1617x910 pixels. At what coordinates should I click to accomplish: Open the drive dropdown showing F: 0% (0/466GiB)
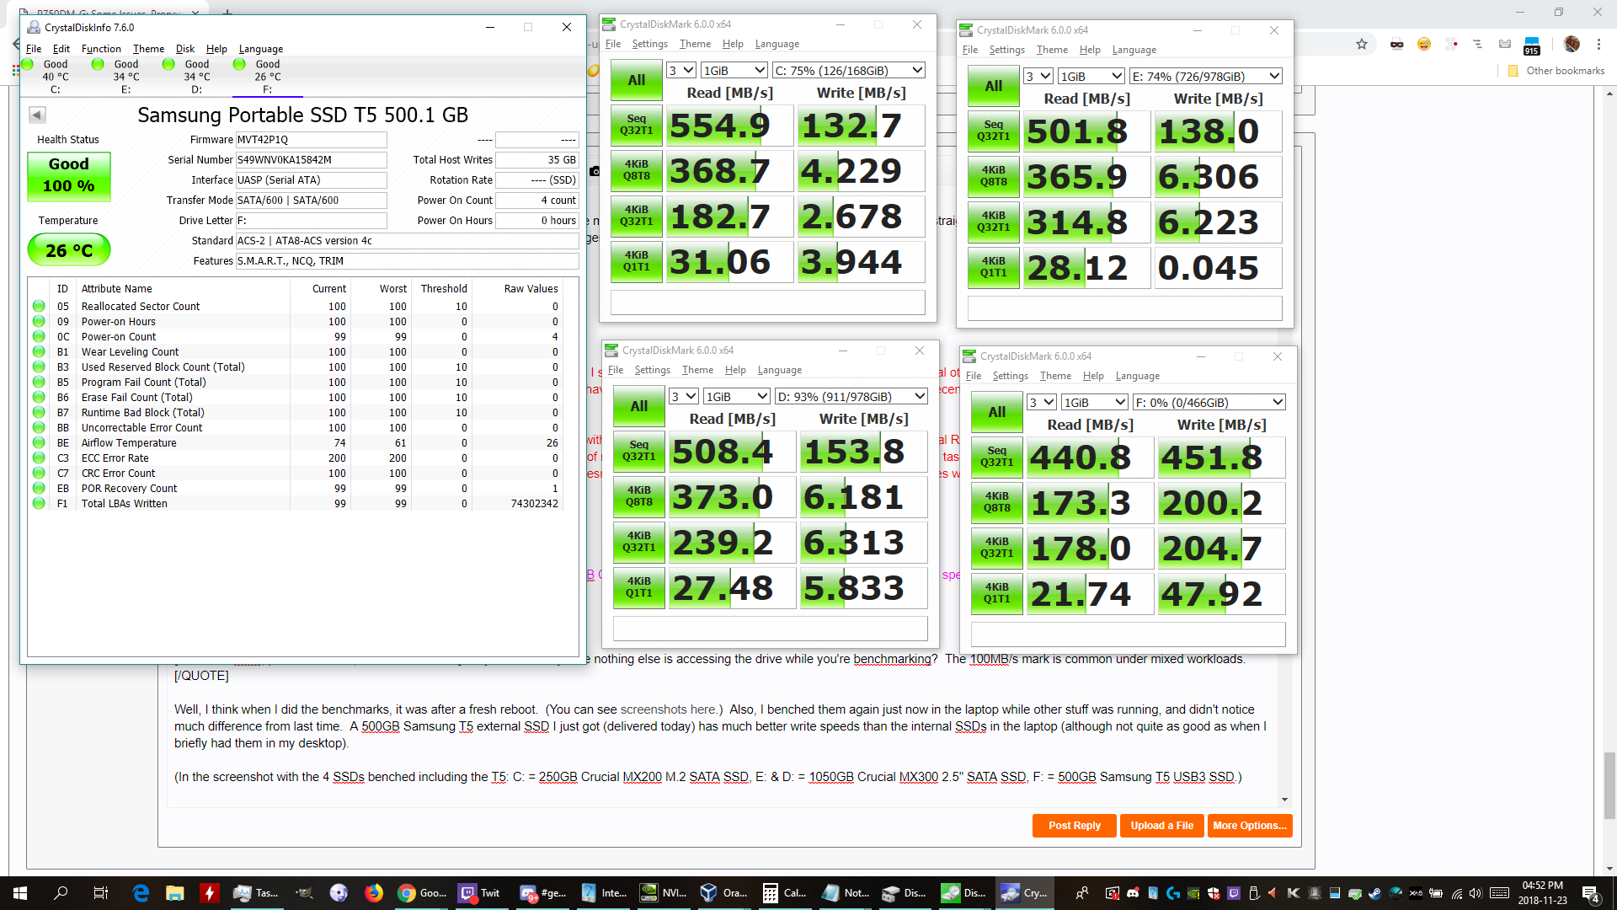click(1209, 402)
